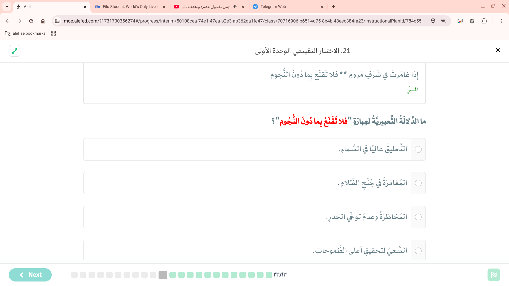Select the answer 'المغامرة في جنح الظلام'
Screen dimensions: 509x286
[x=418, y=183]
